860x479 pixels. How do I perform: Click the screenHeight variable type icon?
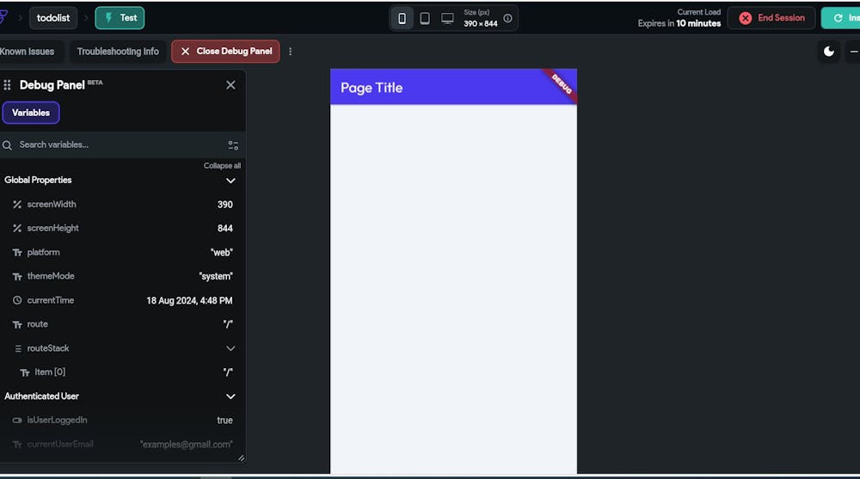17,228
